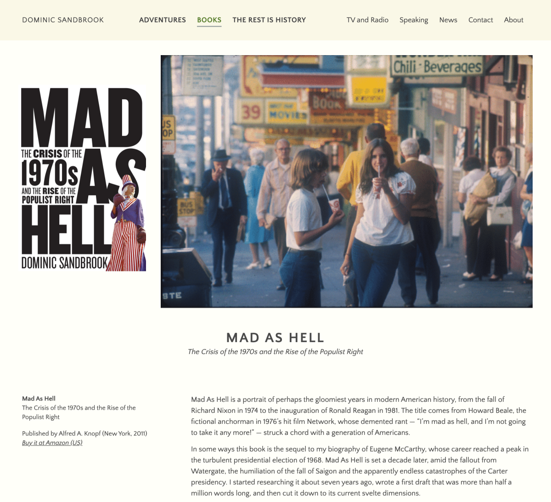Select the Books navigation tab
Screen dimensions: 551x502
(x=209, y=20)
